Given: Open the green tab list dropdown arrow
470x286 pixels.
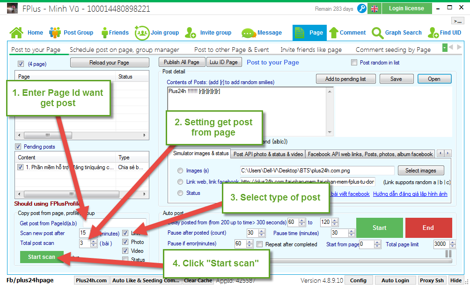Looking at the screenshot, I should tap(445, 47).
